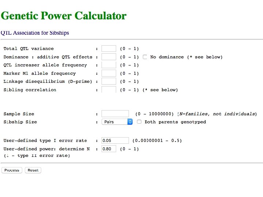Image resolution: width=263 pixels, height=197 pixels.
Task: Focus the Sibling correlation input field
Action: click(x=109, y=89)
